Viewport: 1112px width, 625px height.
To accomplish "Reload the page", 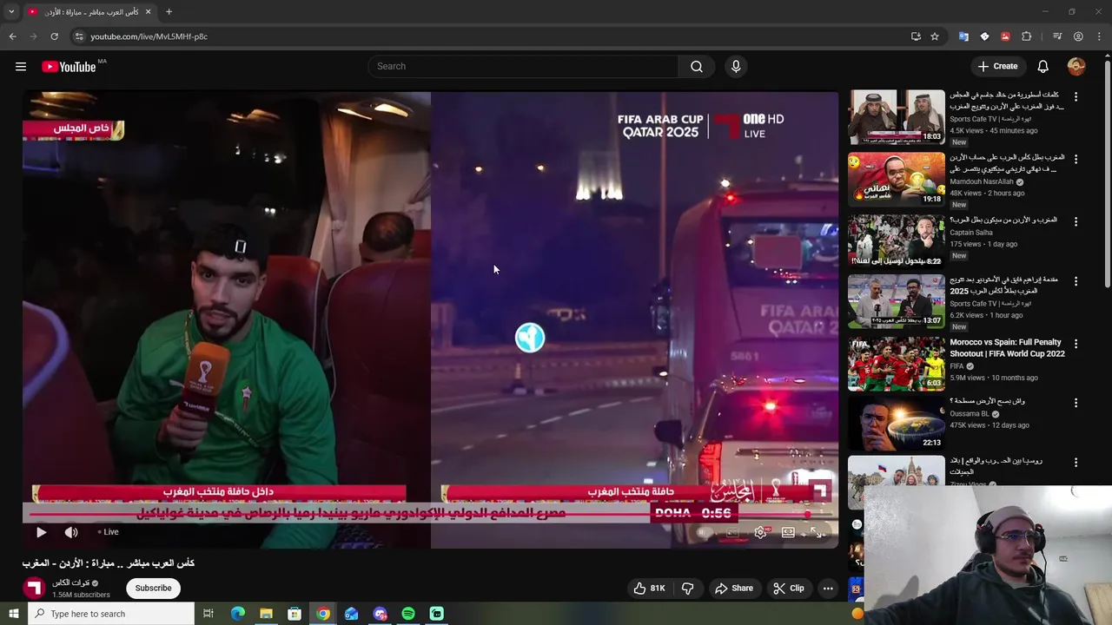I will click(x=54, y=36).
